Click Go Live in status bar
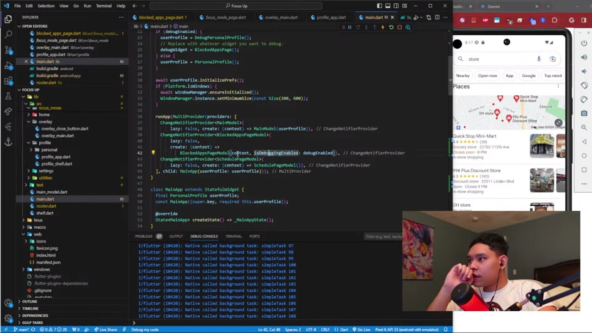This screenshot has width=592, height=333. coord(360,329)
